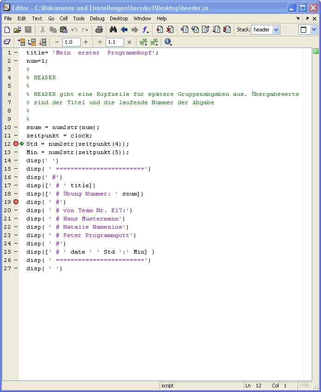Open the File menu

(x=8, y=18)
